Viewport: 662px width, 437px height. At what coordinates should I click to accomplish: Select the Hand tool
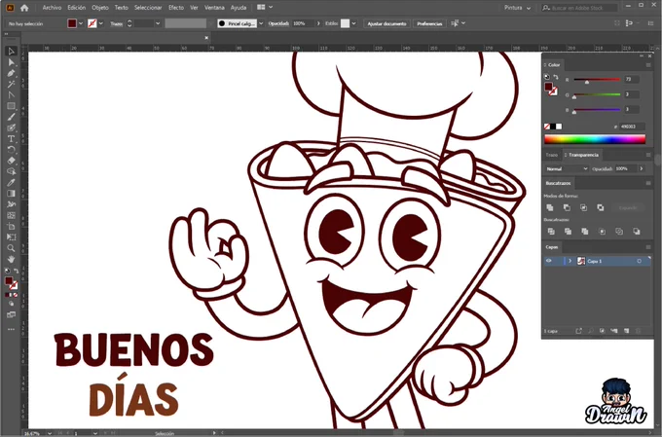[12, 259]
